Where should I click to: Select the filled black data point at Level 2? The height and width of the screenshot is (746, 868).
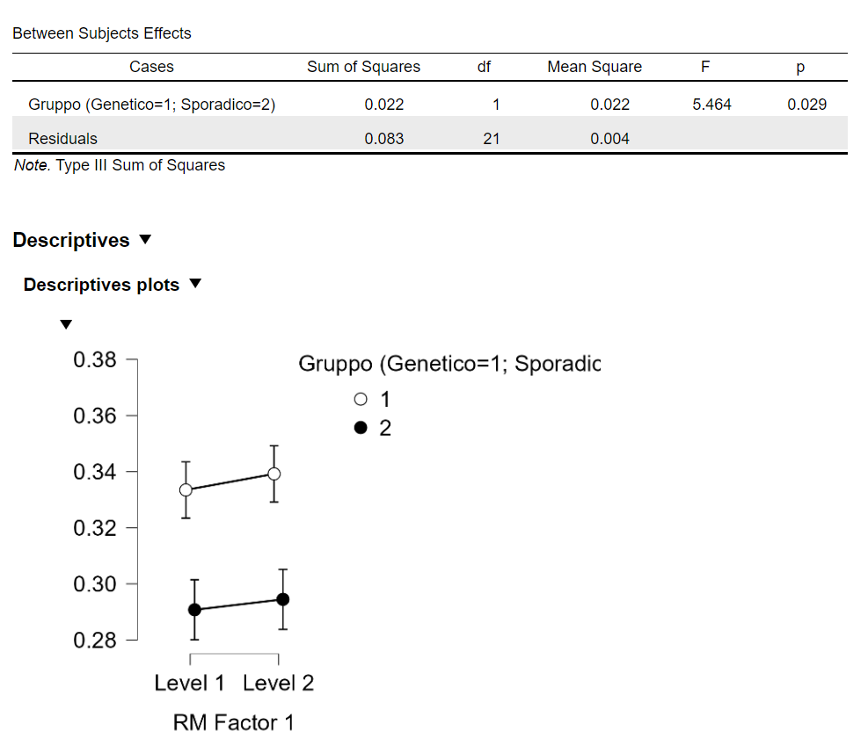click(283, 599)
